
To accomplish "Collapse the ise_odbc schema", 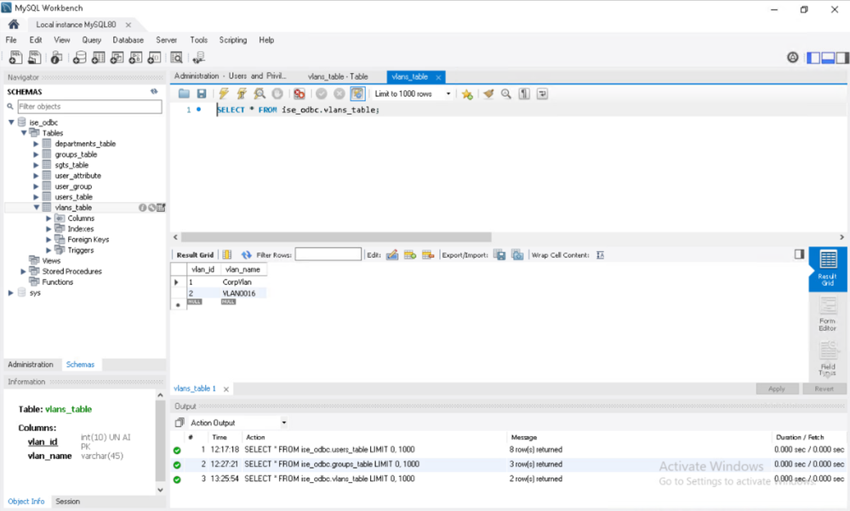I will coord(11,122).
